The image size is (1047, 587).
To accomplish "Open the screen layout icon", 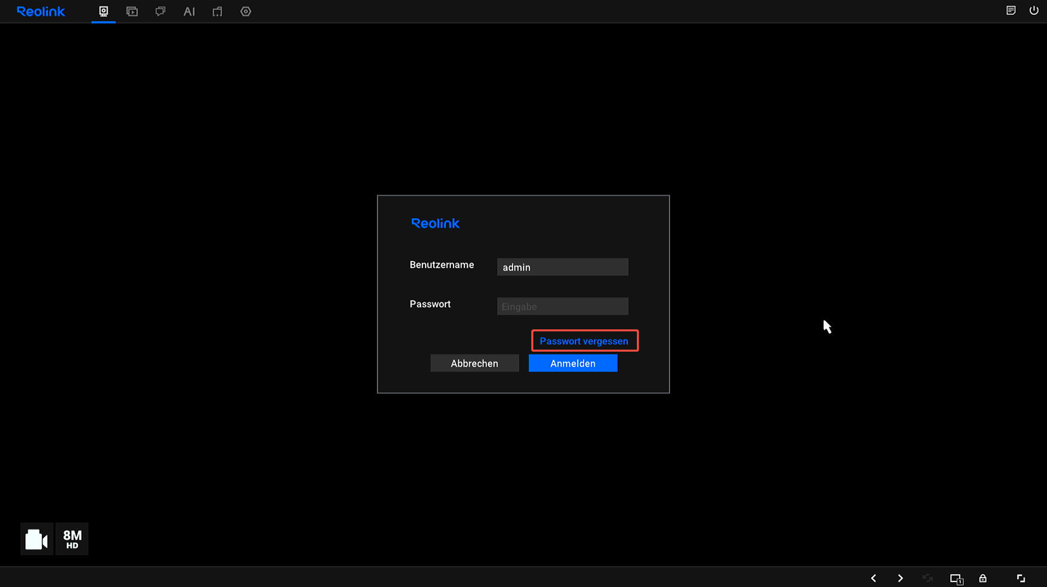I will (x=956, y=579).
